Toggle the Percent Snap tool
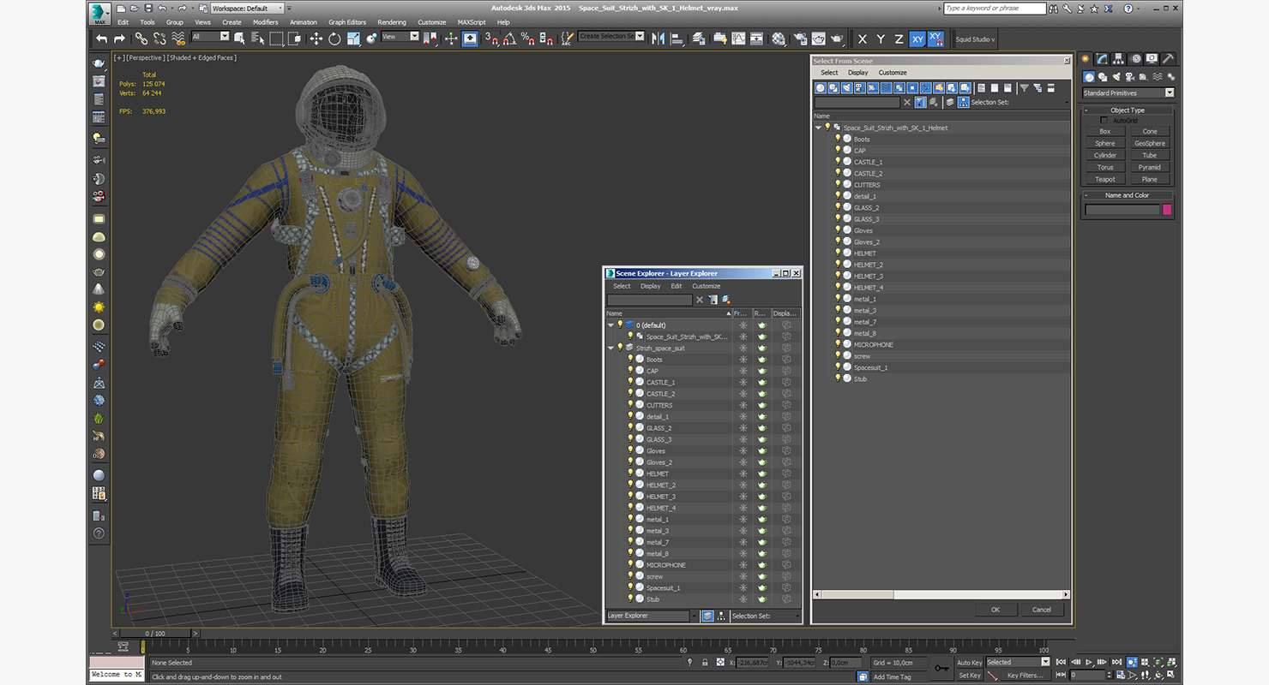1269x685 pixels. (x=527, y=39)
